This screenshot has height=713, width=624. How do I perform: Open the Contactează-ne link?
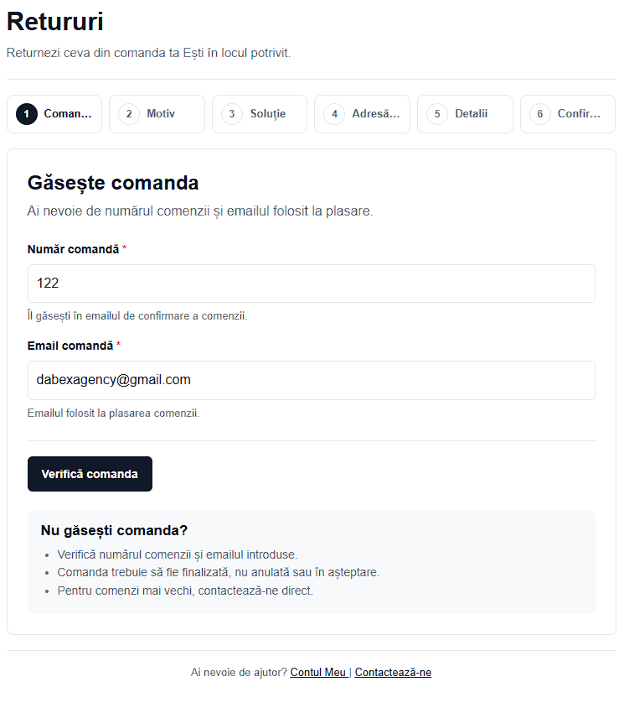coord(393,672)
